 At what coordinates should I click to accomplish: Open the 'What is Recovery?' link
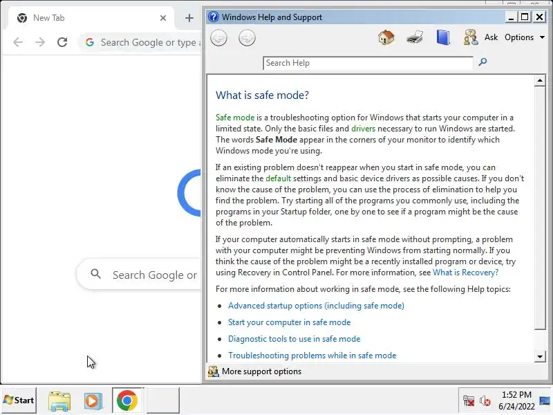(x=465, y=273)
